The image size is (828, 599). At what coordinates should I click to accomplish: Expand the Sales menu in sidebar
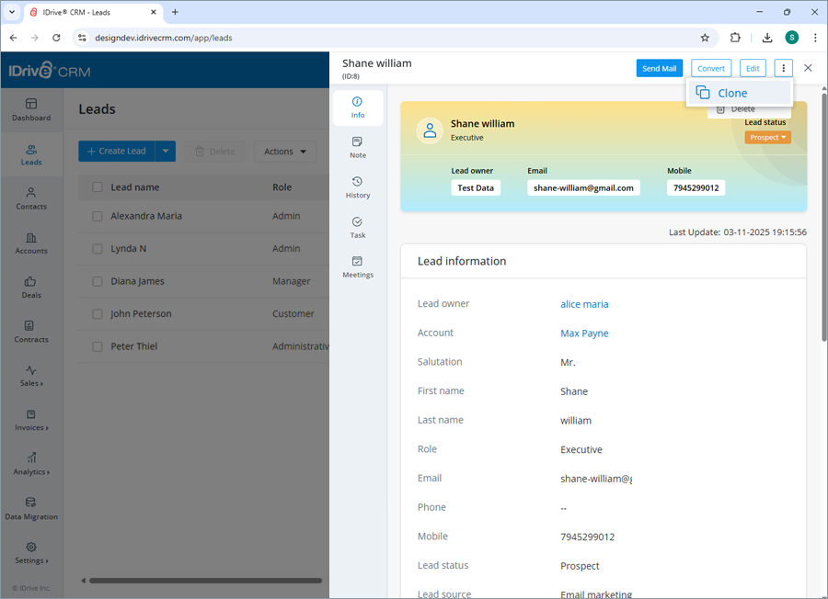[x=30, y=376]
